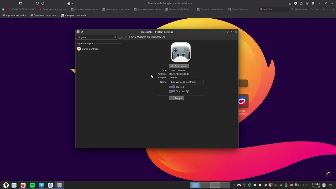This screenshot has height=189, width=336.
Task: Switch to System Settings taskbar entry
Action: point(60,185)
